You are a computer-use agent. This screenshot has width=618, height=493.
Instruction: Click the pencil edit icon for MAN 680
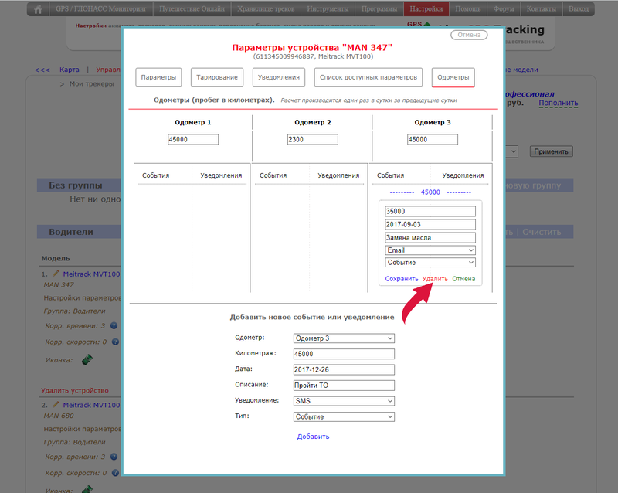56,405
